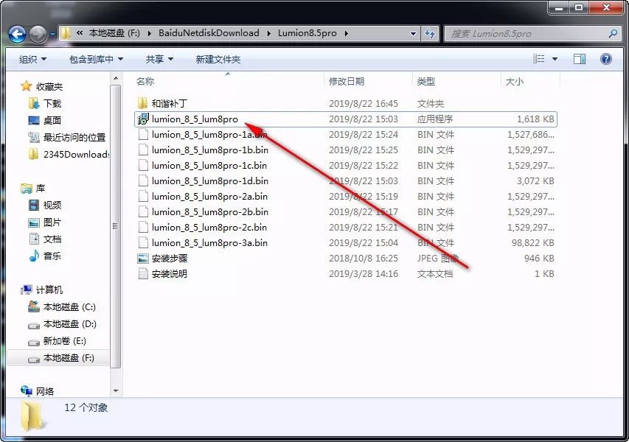Open 最近访问的位置 in the sidebar

[74, 138]
